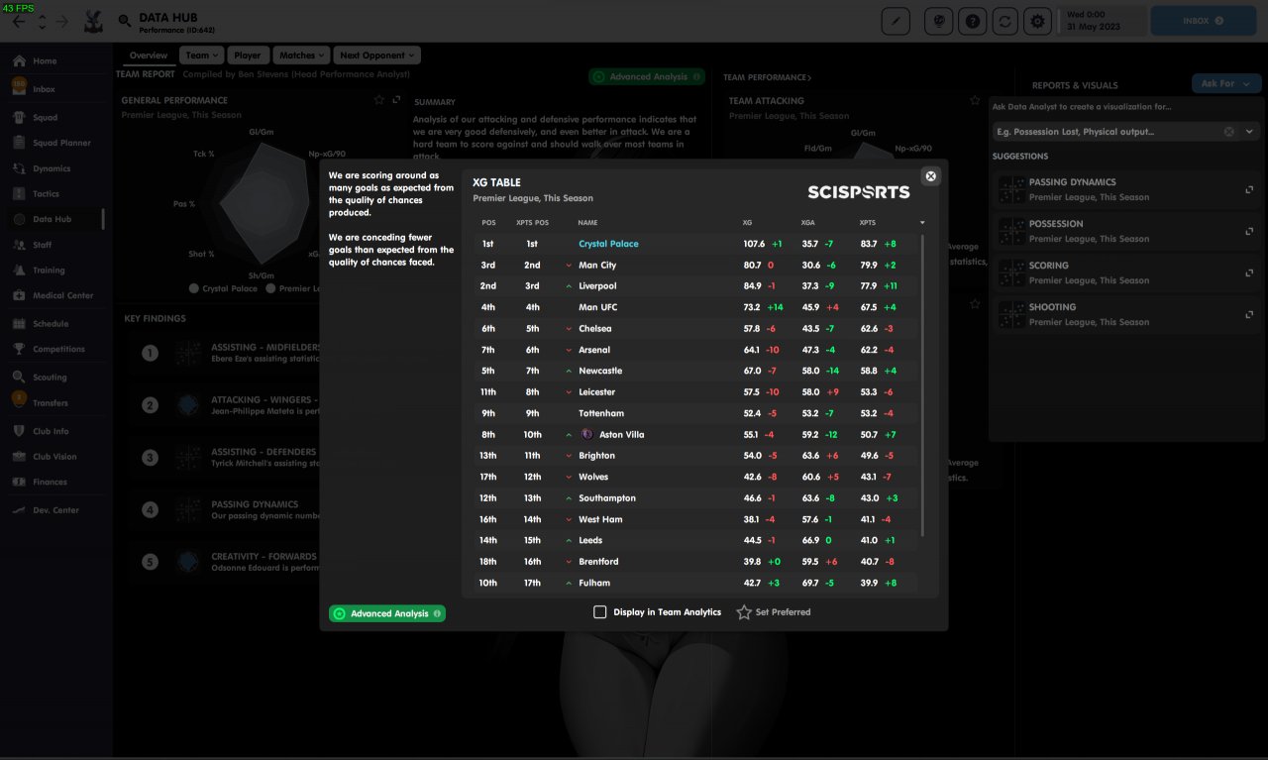The height and width of the screenshot is (760, 1268).
Task: Go back with the left arrow
Action: [x=19, y=21]
